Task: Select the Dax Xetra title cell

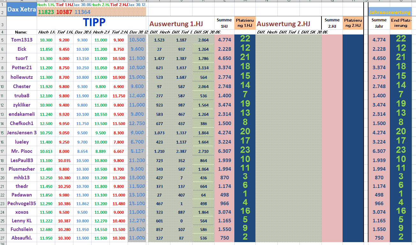Action: point(21,9)
